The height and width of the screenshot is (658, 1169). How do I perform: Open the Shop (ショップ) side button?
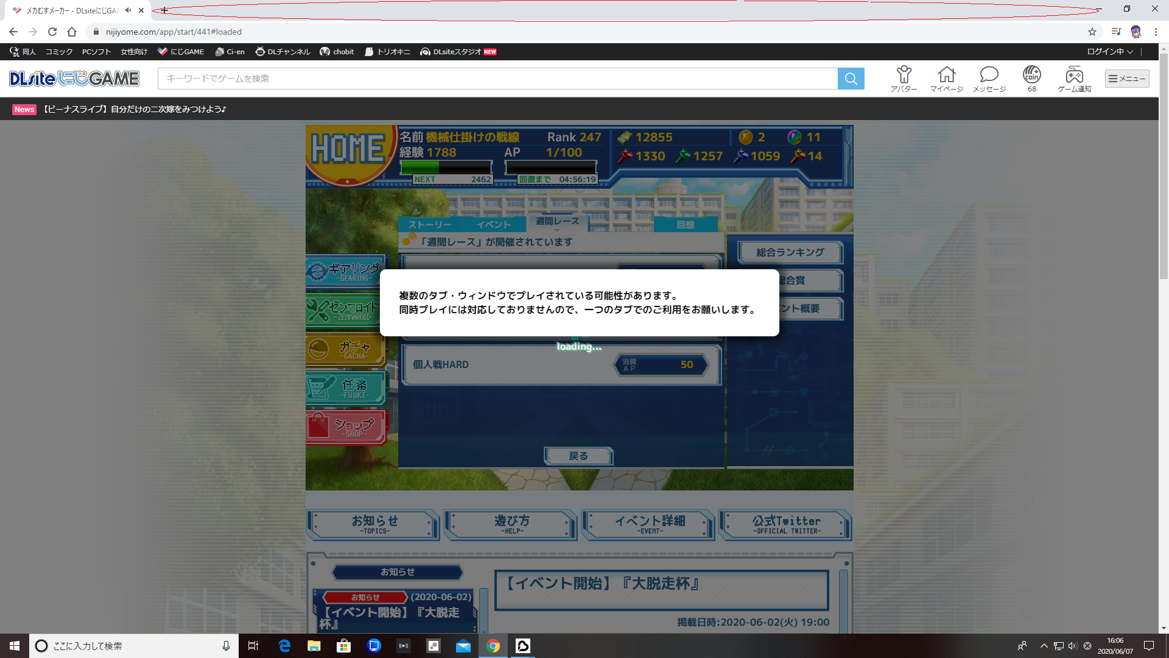coord(345,427)
